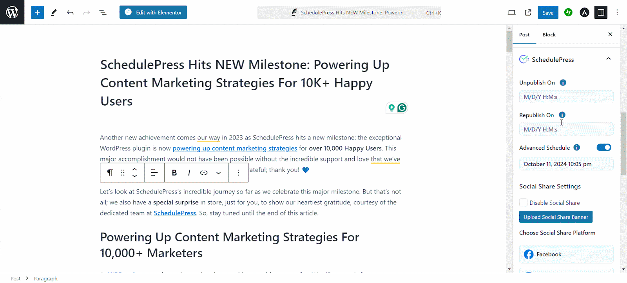Show Republish On info tooltip
This screenshot has height=283, width=627.
click(x=562, y=115)
